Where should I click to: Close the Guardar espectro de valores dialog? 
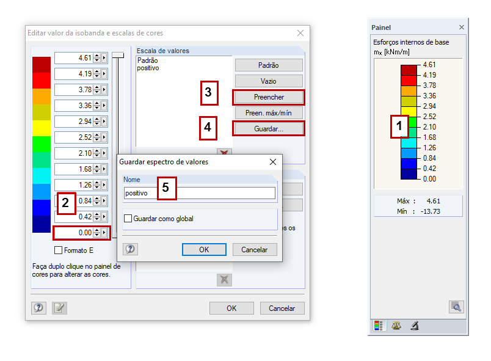pos(273,162)
